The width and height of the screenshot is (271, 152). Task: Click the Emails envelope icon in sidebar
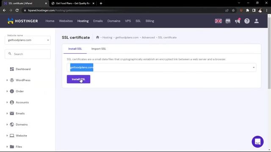pyautogui.click(x=12, y=114)
